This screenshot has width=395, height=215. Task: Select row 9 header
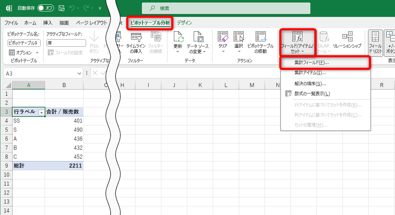click(6, 166)
